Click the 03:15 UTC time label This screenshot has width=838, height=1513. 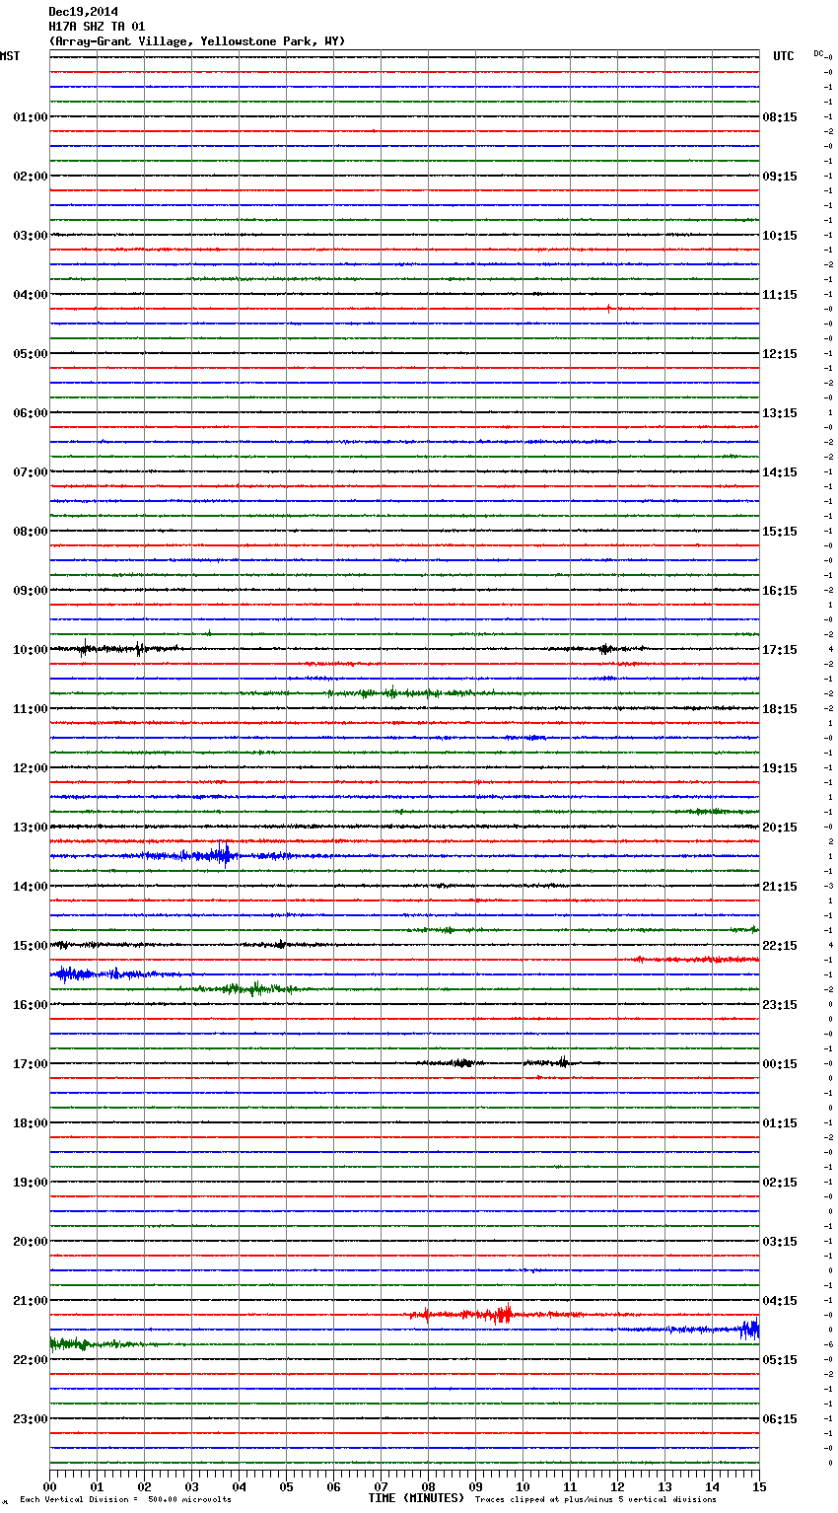click(780, 1242)
